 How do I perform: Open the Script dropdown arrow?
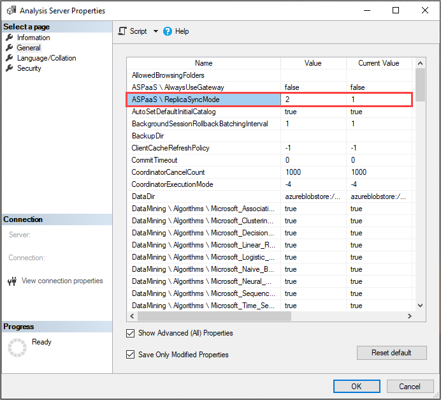coord(155,31)
